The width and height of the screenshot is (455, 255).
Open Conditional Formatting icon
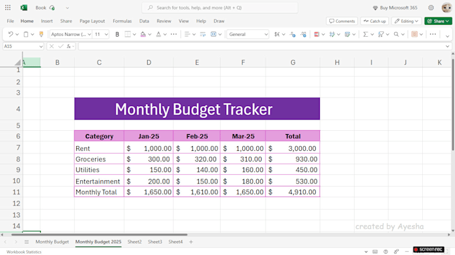[316, 34]
